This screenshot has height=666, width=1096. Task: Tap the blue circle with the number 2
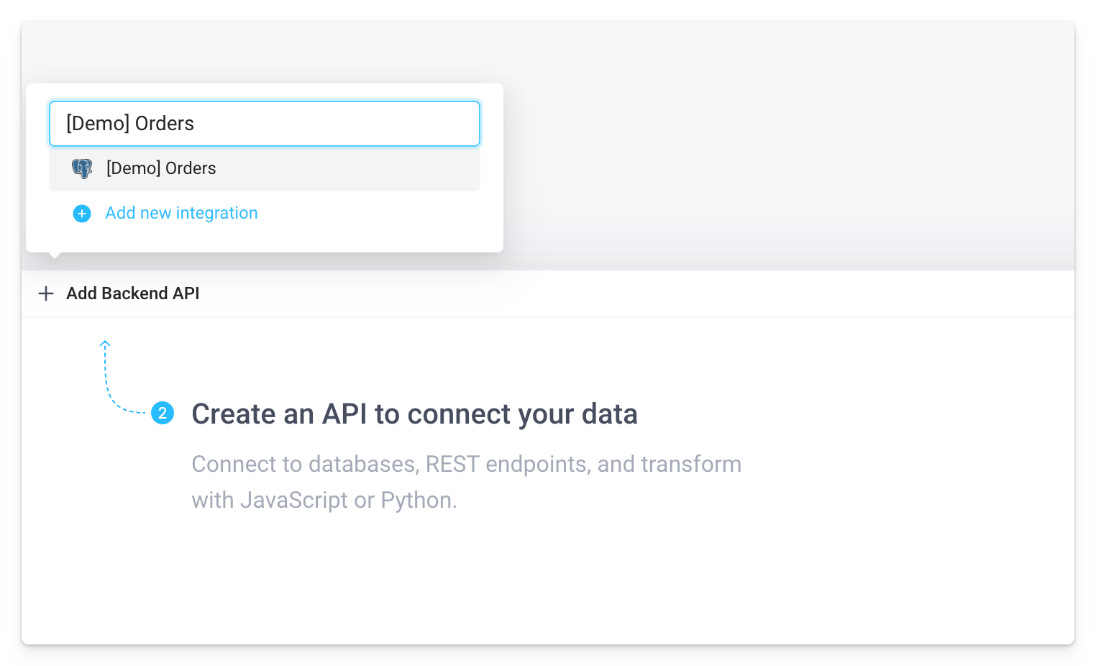click(163, 414)
